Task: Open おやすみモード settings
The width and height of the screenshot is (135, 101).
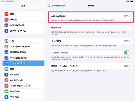Action: (23, 25)
